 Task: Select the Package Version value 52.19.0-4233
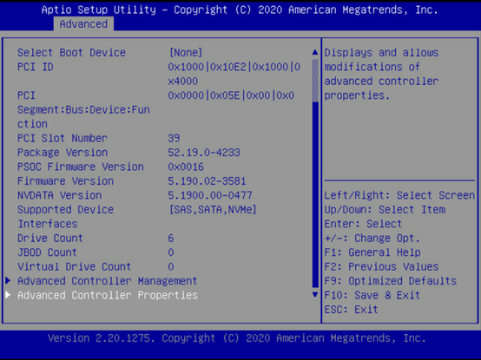204,153
